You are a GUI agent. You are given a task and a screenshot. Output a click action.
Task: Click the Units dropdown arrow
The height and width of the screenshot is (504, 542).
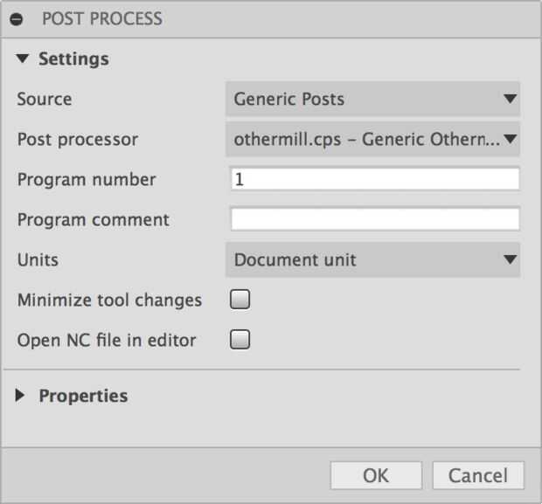[x=511, y=259]
